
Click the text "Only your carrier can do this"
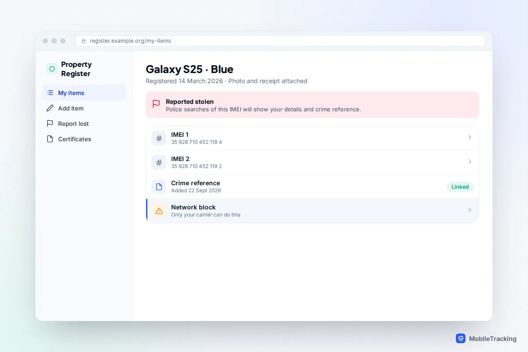tap(206, 215)
